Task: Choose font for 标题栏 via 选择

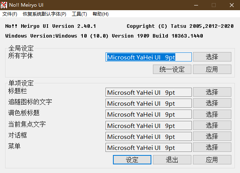Action: click(x=212, y=92)
